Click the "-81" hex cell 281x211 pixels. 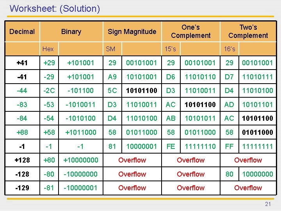pos(49,188)
